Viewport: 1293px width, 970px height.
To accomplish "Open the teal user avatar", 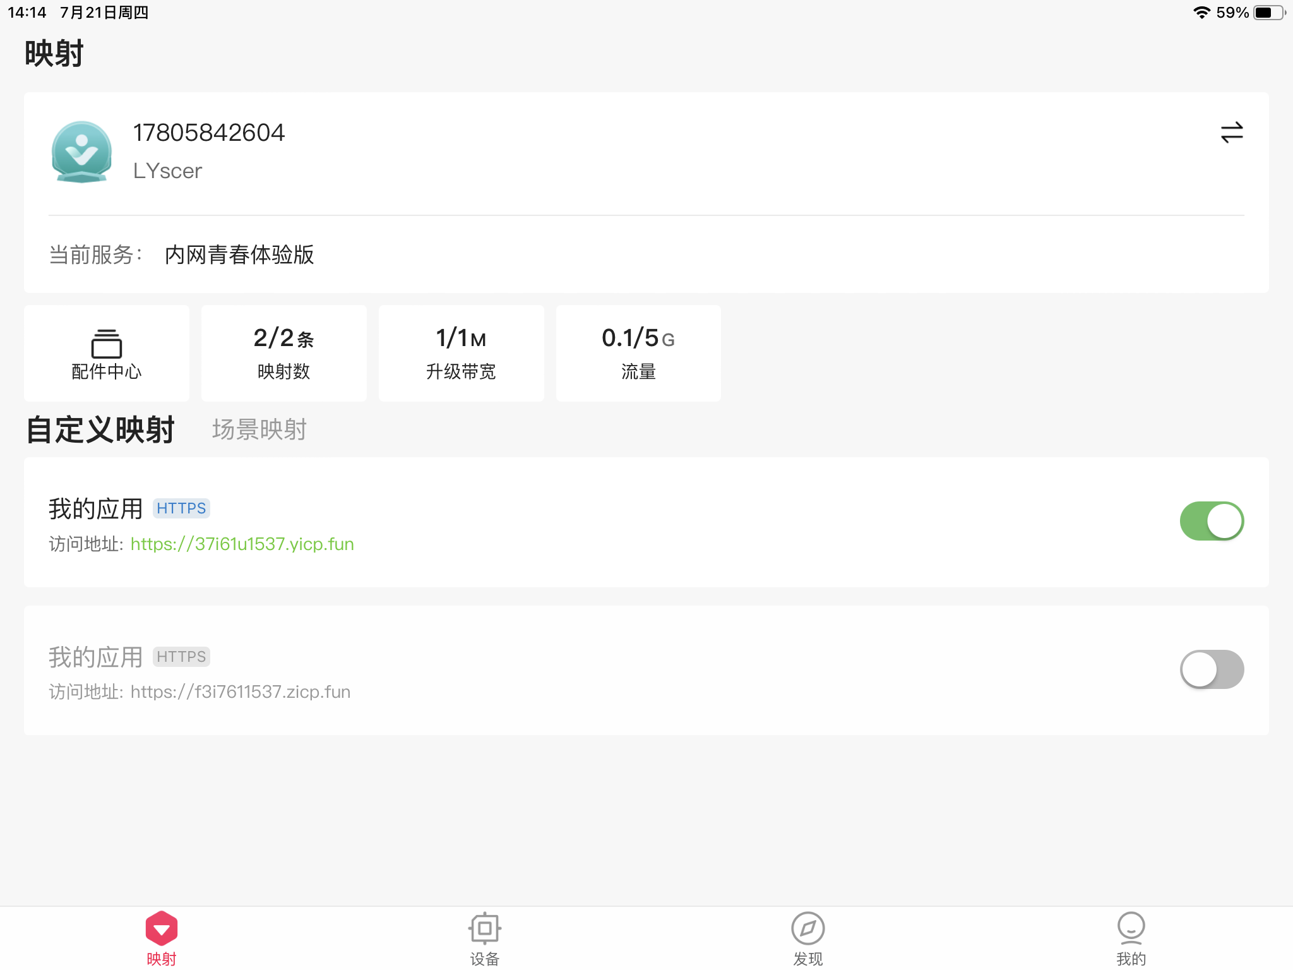I will click(81, 152).
